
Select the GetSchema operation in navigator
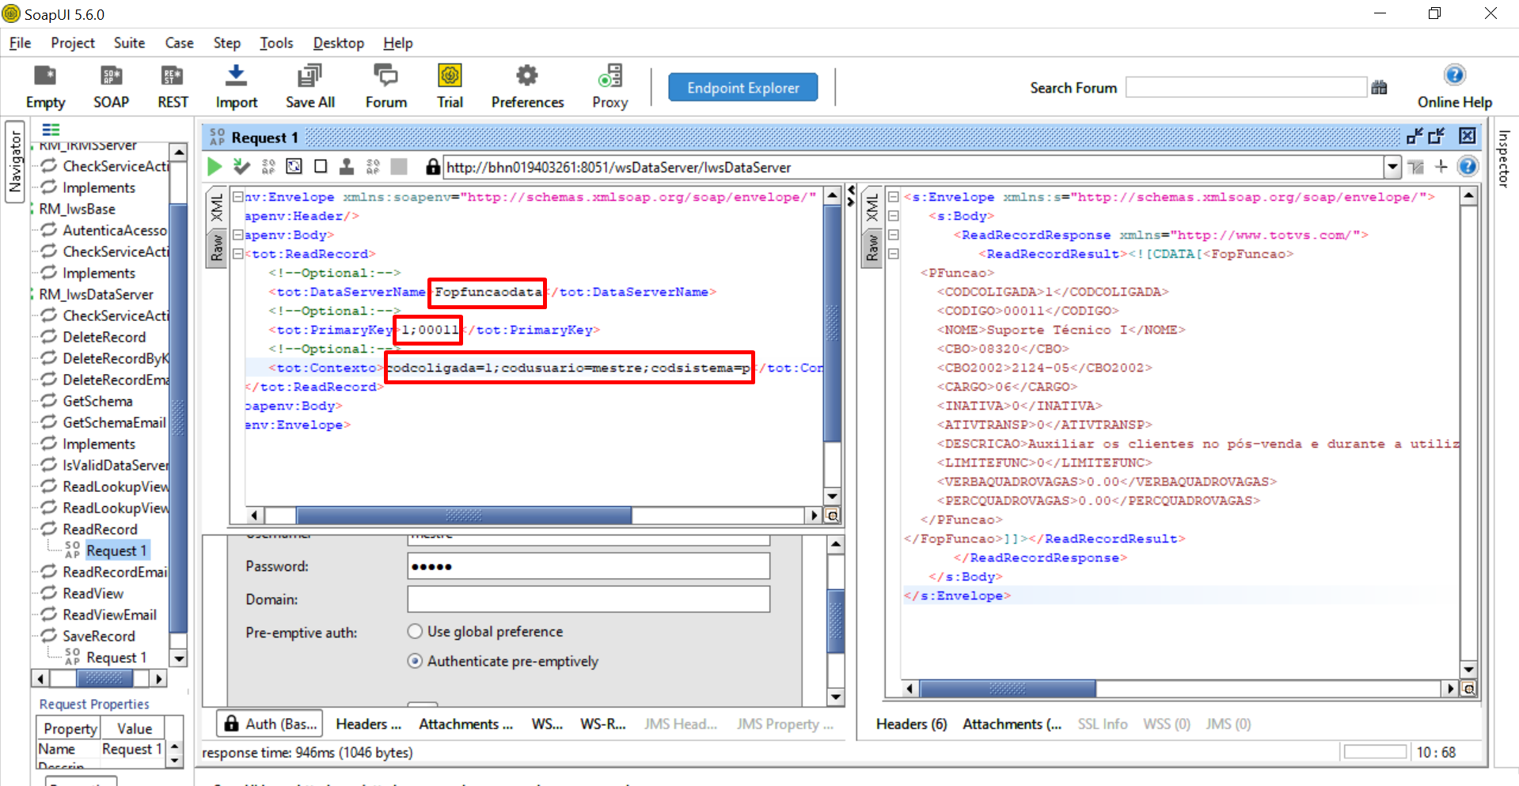pos(97,401)
